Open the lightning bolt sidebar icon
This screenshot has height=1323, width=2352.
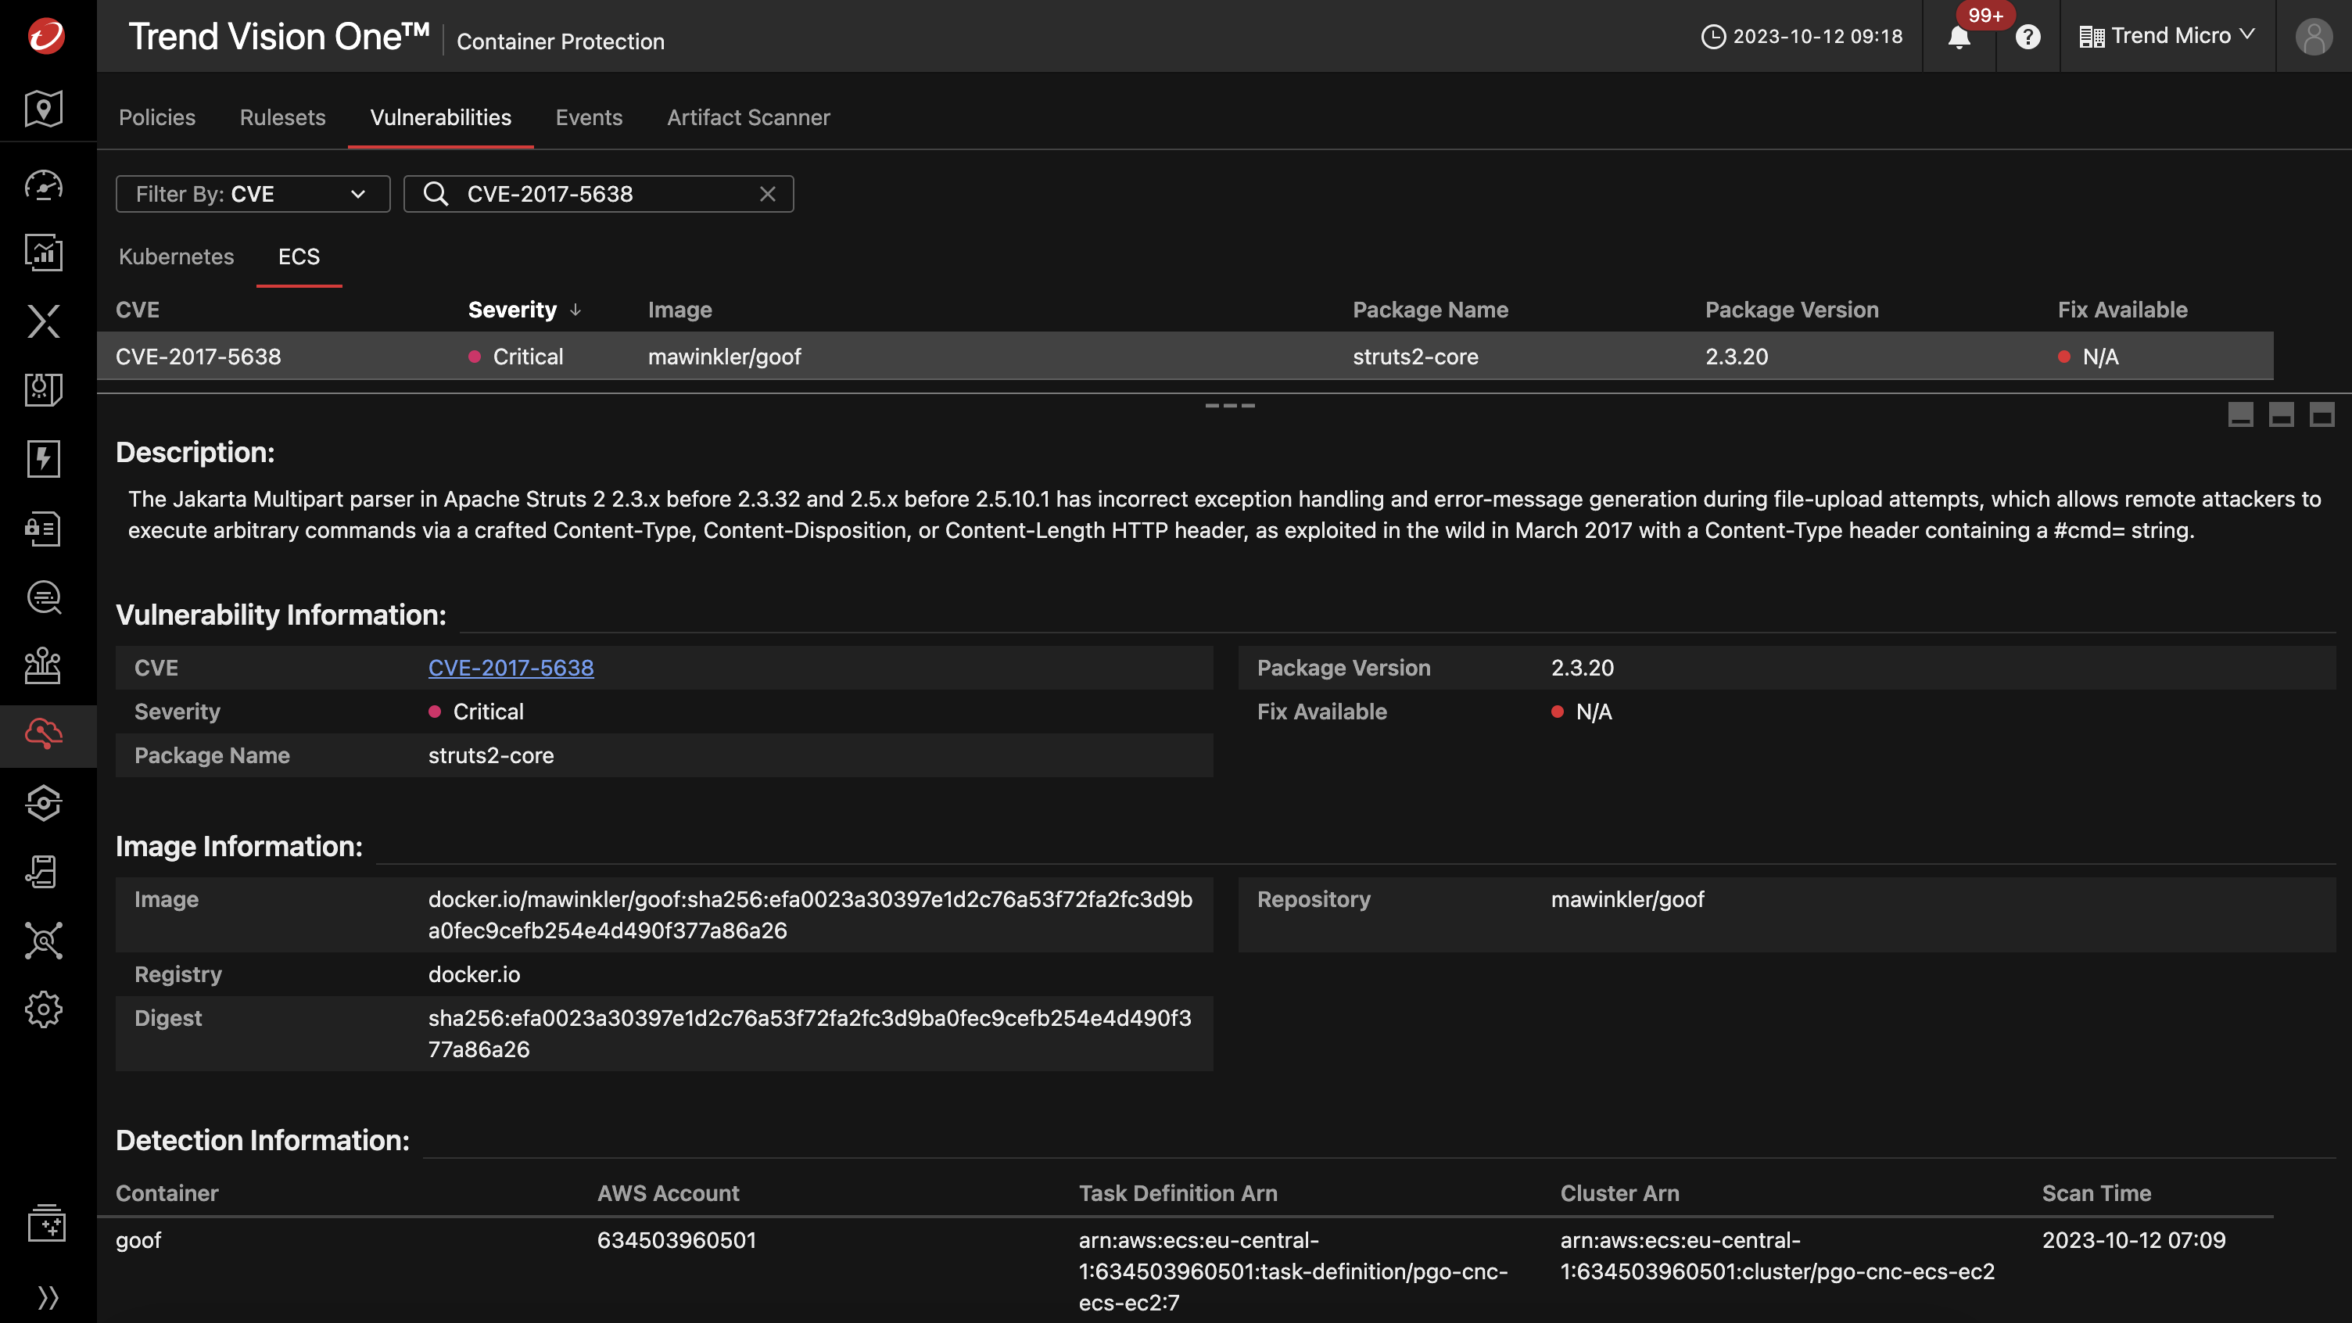tap(44, 458)
